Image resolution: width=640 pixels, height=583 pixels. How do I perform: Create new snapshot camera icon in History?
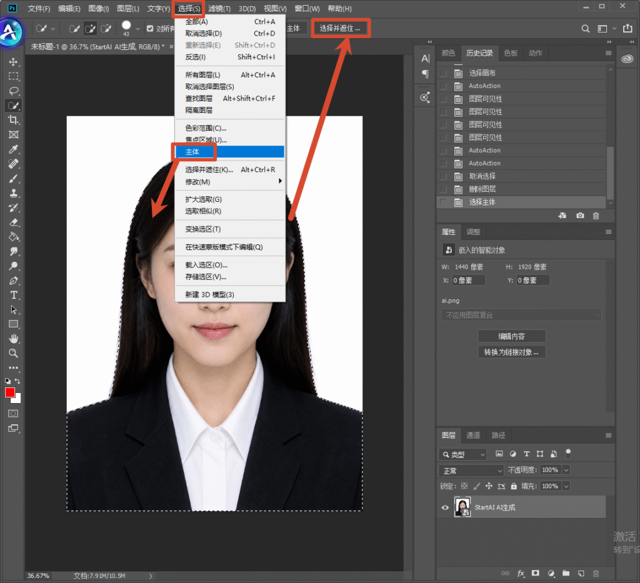tap(580, 216)
